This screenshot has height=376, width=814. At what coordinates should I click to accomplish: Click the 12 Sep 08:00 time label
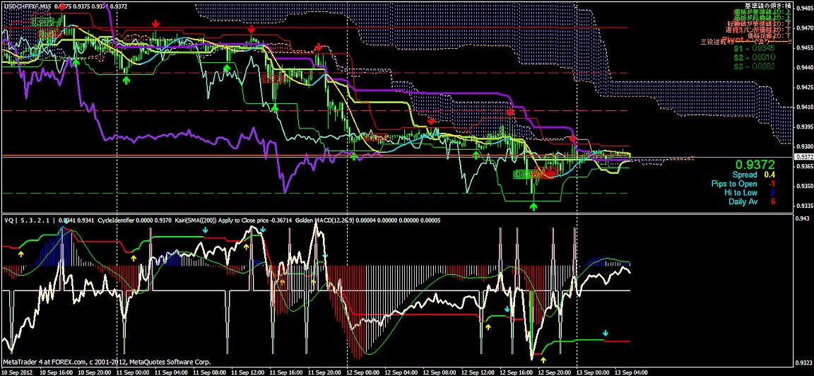(438, 372)
